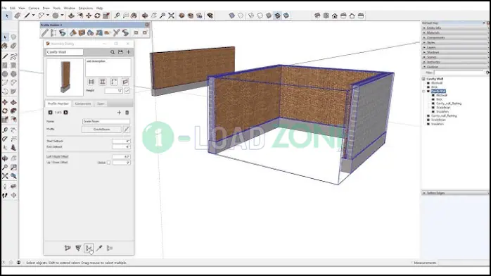Screen dimensions: 491x276
Task: Go to the next profile member arrow
Action: tap(65, 113)
